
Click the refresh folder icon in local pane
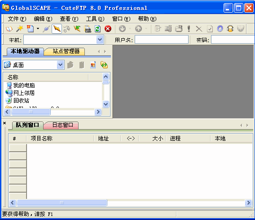pyautogui.click(x=104, y=65)
